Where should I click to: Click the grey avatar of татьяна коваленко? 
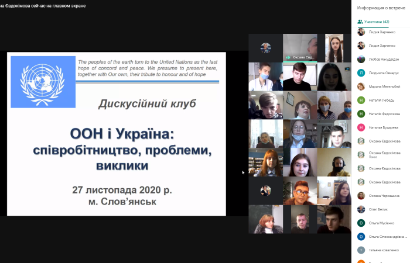[361, 250]
